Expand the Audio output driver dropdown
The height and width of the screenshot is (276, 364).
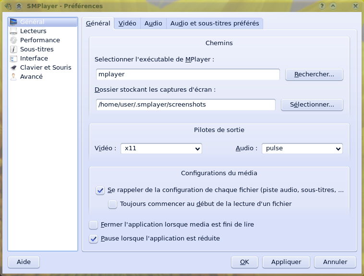click(302, 149)
